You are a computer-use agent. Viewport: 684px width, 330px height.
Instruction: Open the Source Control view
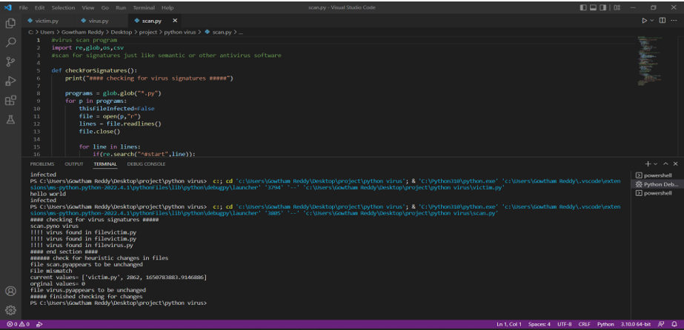click(10, 62)
